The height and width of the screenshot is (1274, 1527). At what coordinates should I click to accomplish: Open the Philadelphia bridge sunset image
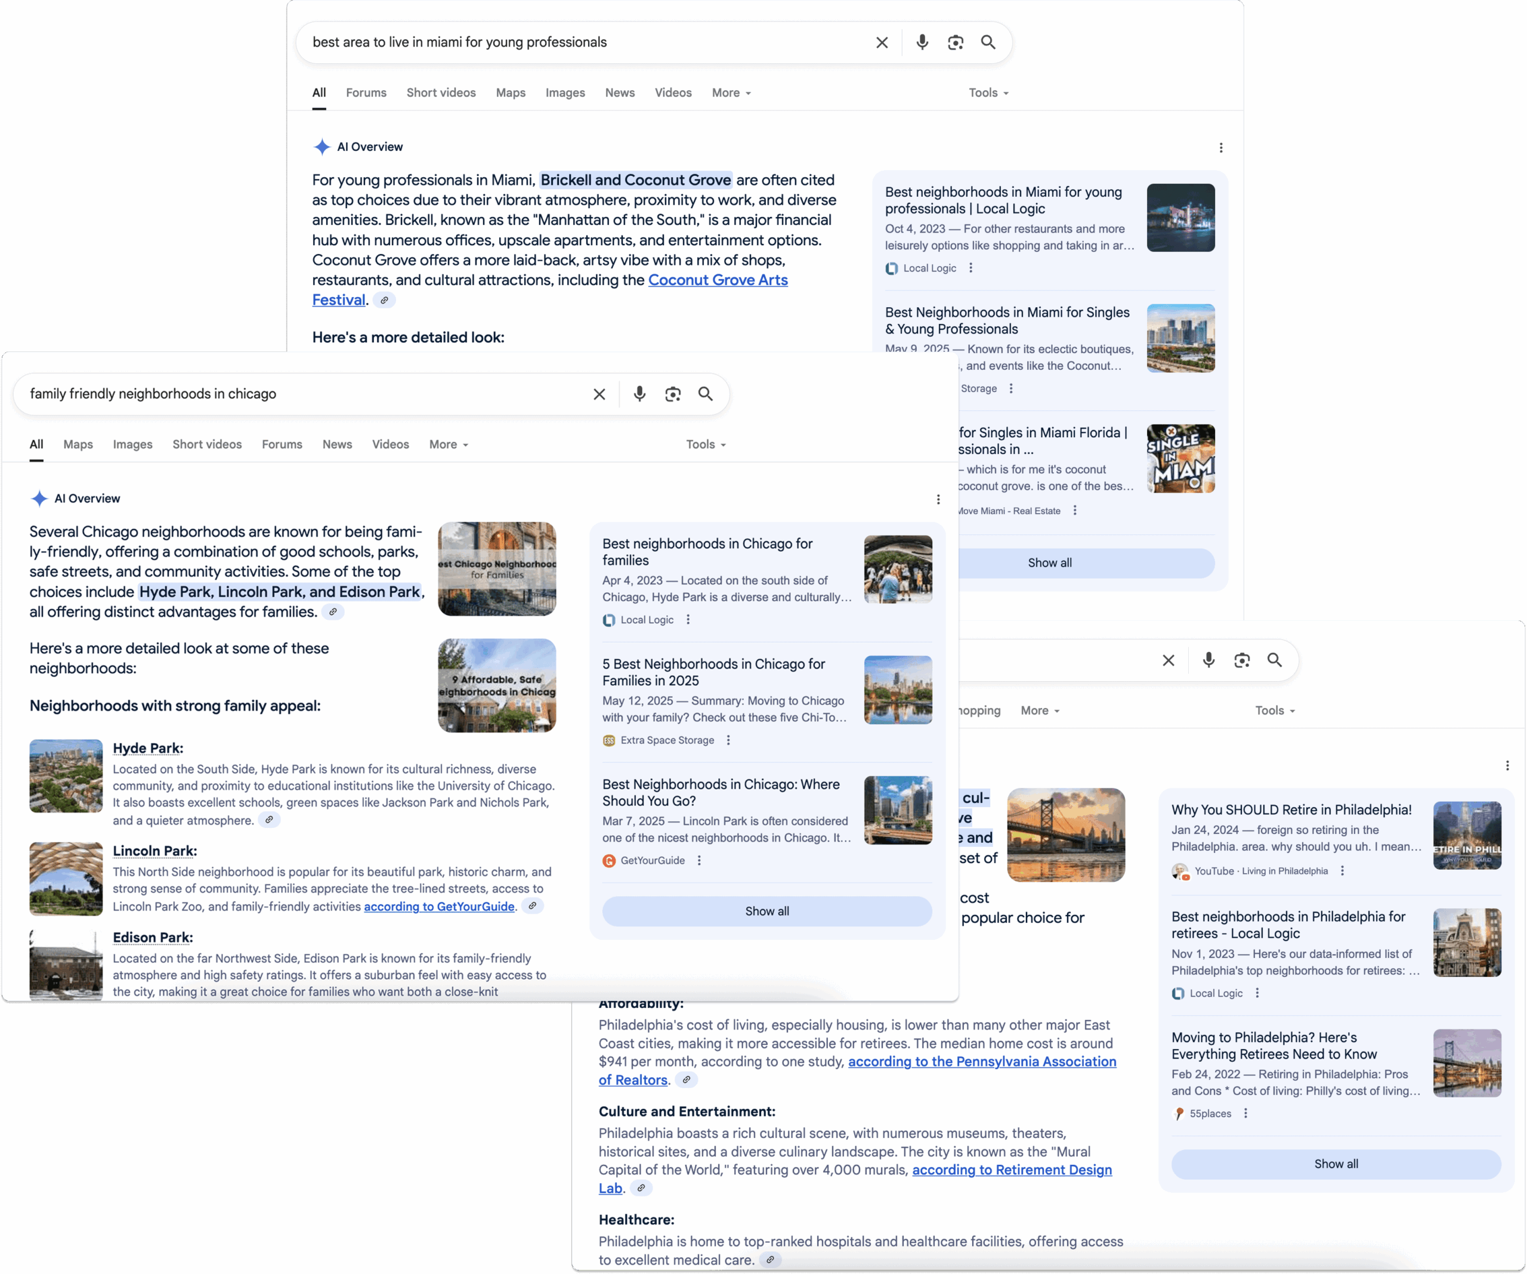coord(1065,835)
